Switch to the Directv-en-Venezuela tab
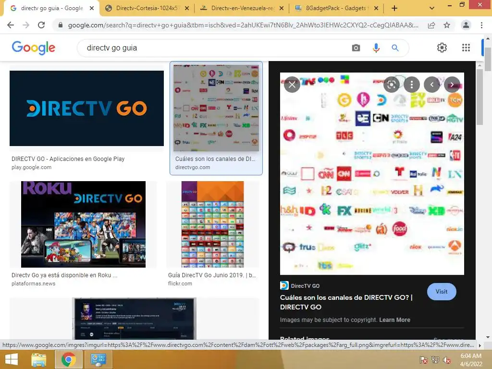492x369 pixels. click(242, 8)
